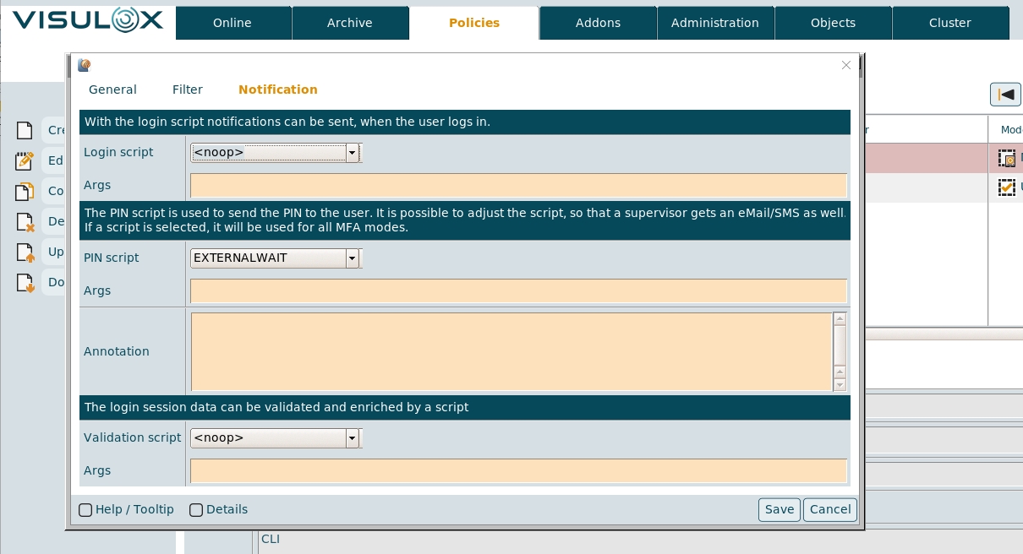Click the Edit pencil icon in sidebar

click(x=25, y=160)
